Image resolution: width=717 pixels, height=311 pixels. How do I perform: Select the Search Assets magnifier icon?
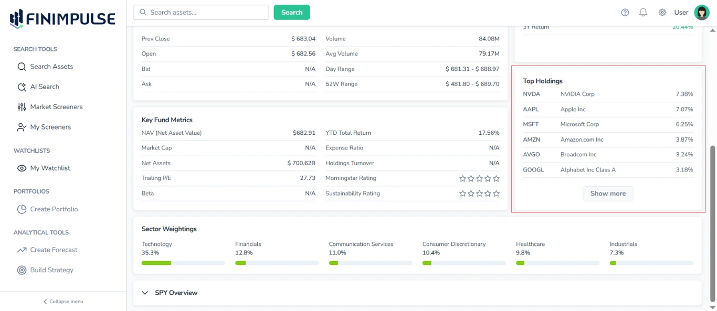[21, 67]
